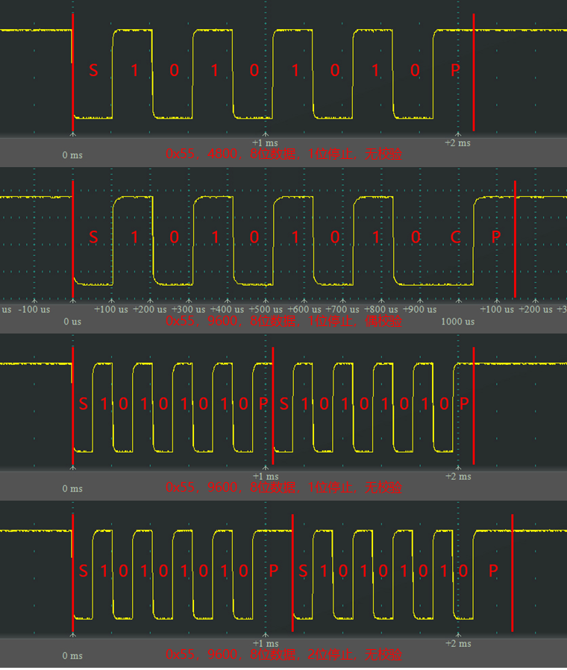Click the +1 ms marker in the bottom waveform

pos(265,643)
